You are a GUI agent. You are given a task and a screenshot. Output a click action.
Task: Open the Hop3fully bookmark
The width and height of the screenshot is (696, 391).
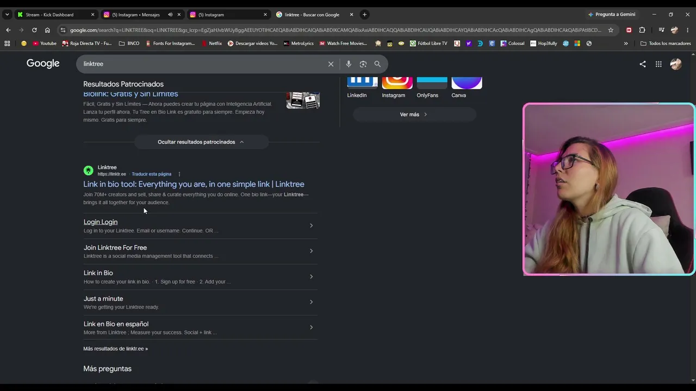pos(544,43)
